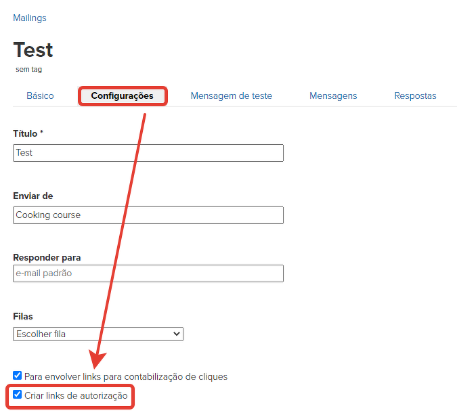This screenshot has width=457, height=419.
Task: Click the 'Para envolver links' label text
Action: pyautogui.click(x=126, y=376)
